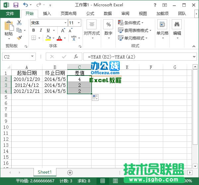Open the paste options dropdown arrow
This screenshot has height=185, width=199.
tap(9, 39)
